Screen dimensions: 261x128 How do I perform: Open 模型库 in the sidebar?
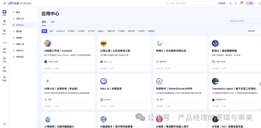pyautogui.click(x=23, y=31)
